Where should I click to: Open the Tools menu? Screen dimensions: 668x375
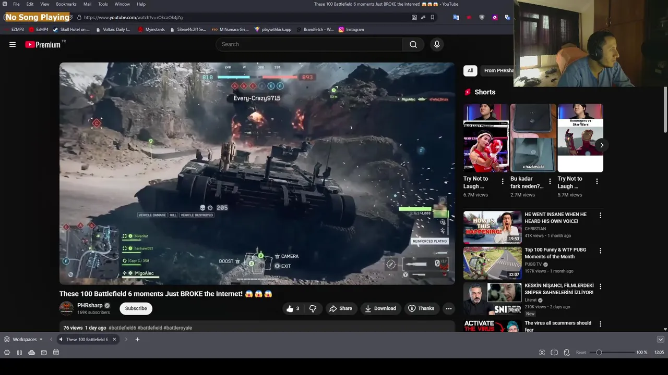[103, 4]
